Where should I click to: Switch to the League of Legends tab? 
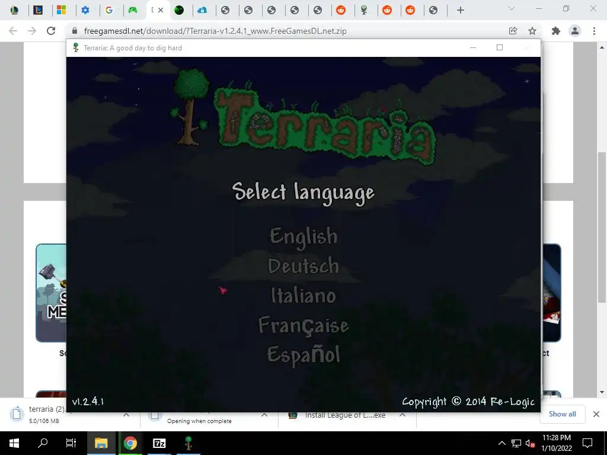point(38,10)
